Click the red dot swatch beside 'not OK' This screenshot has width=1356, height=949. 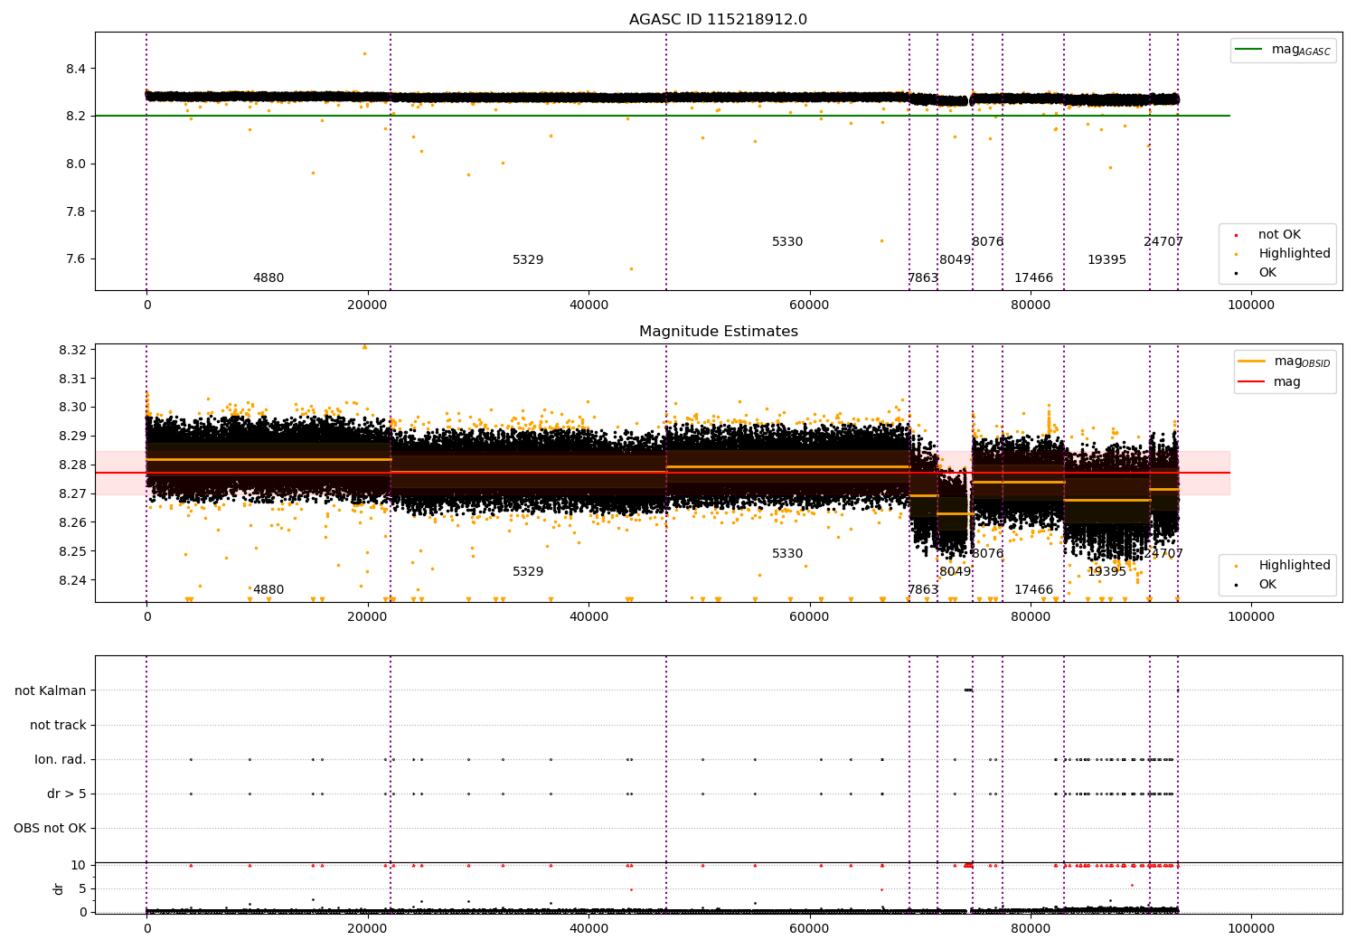[1236, 235]
